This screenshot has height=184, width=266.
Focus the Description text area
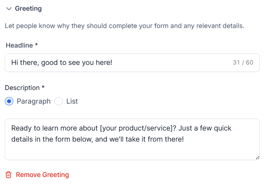(x=132, y=139)
